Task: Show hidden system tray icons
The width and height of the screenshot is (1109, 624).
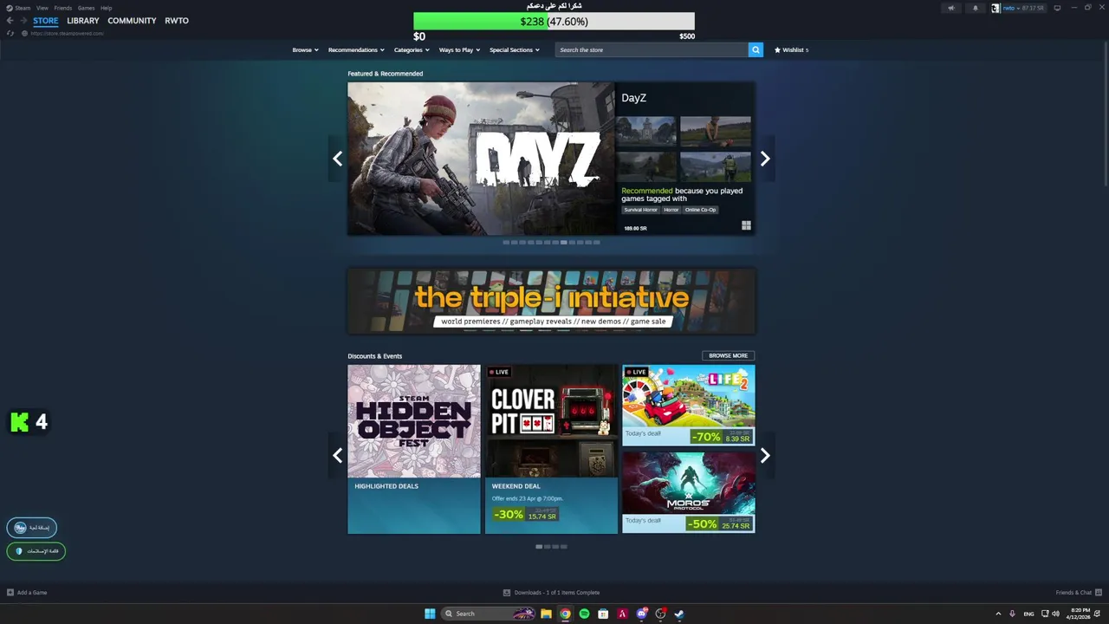Action: pos(998,614)
